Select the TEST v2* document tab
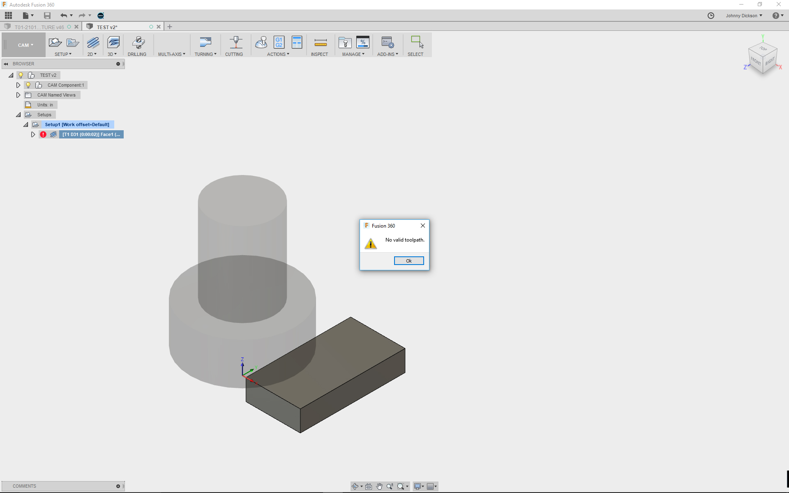 click(108, 27)
